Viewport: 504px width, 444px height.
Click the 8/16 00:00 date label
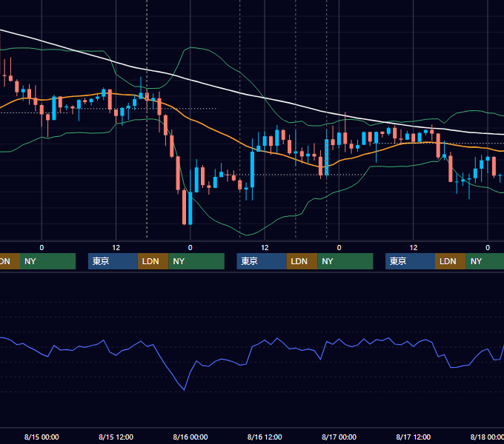pyautogui.click(x=190, y=437)
